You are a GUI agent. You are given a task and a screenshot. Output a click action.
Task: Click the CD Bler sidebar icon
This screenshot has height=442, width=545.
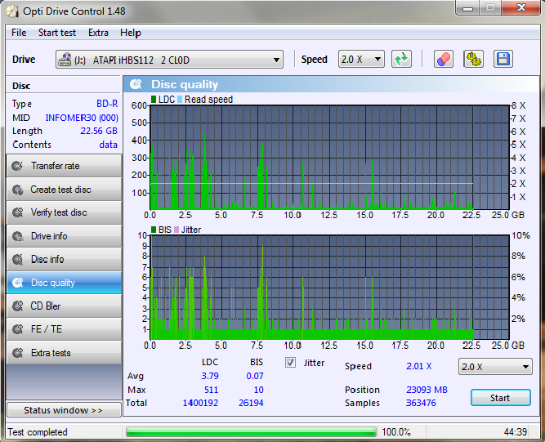[x=17, y=306]
